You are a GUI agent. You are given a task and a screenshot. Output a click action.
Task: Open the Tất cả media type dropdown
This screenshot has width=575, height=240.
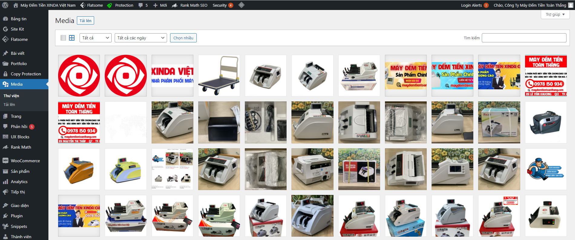[96, 38]
